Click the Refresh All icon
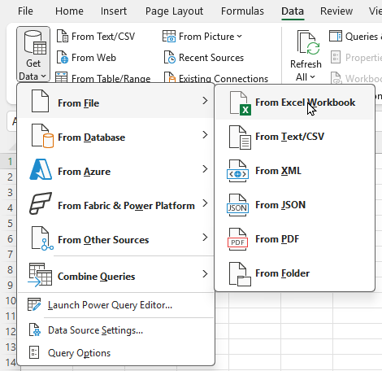 click(309, 42)
